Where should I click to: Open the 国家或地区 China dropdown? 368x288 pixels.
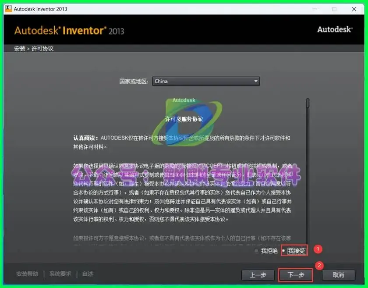click(x=206, y=81)
